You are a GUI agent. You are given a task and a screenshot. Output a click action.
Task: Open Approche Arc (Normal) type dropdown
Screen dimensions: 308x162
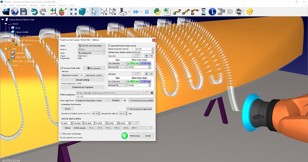coord(117,63)
